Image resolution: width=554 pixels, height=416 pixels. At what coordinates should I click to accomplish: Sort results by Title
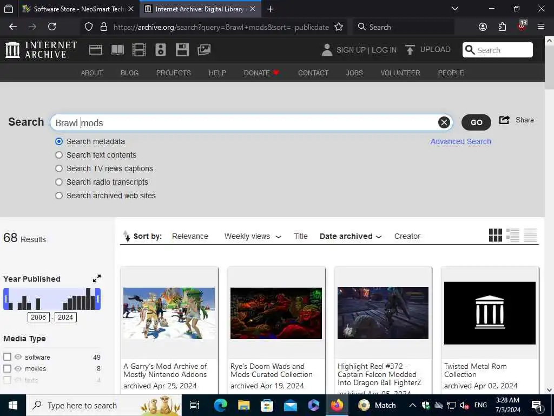[x=301, y=236]
